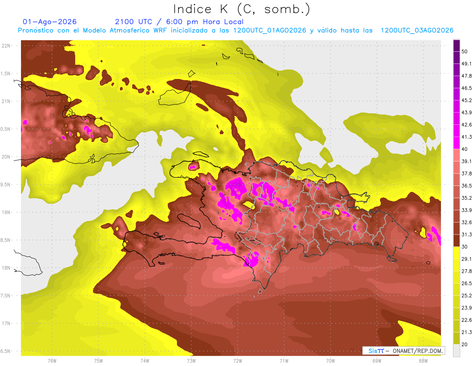Screen dimensions: 475x366
Task: Click legend value "25.2"
Action: point(467,296)
